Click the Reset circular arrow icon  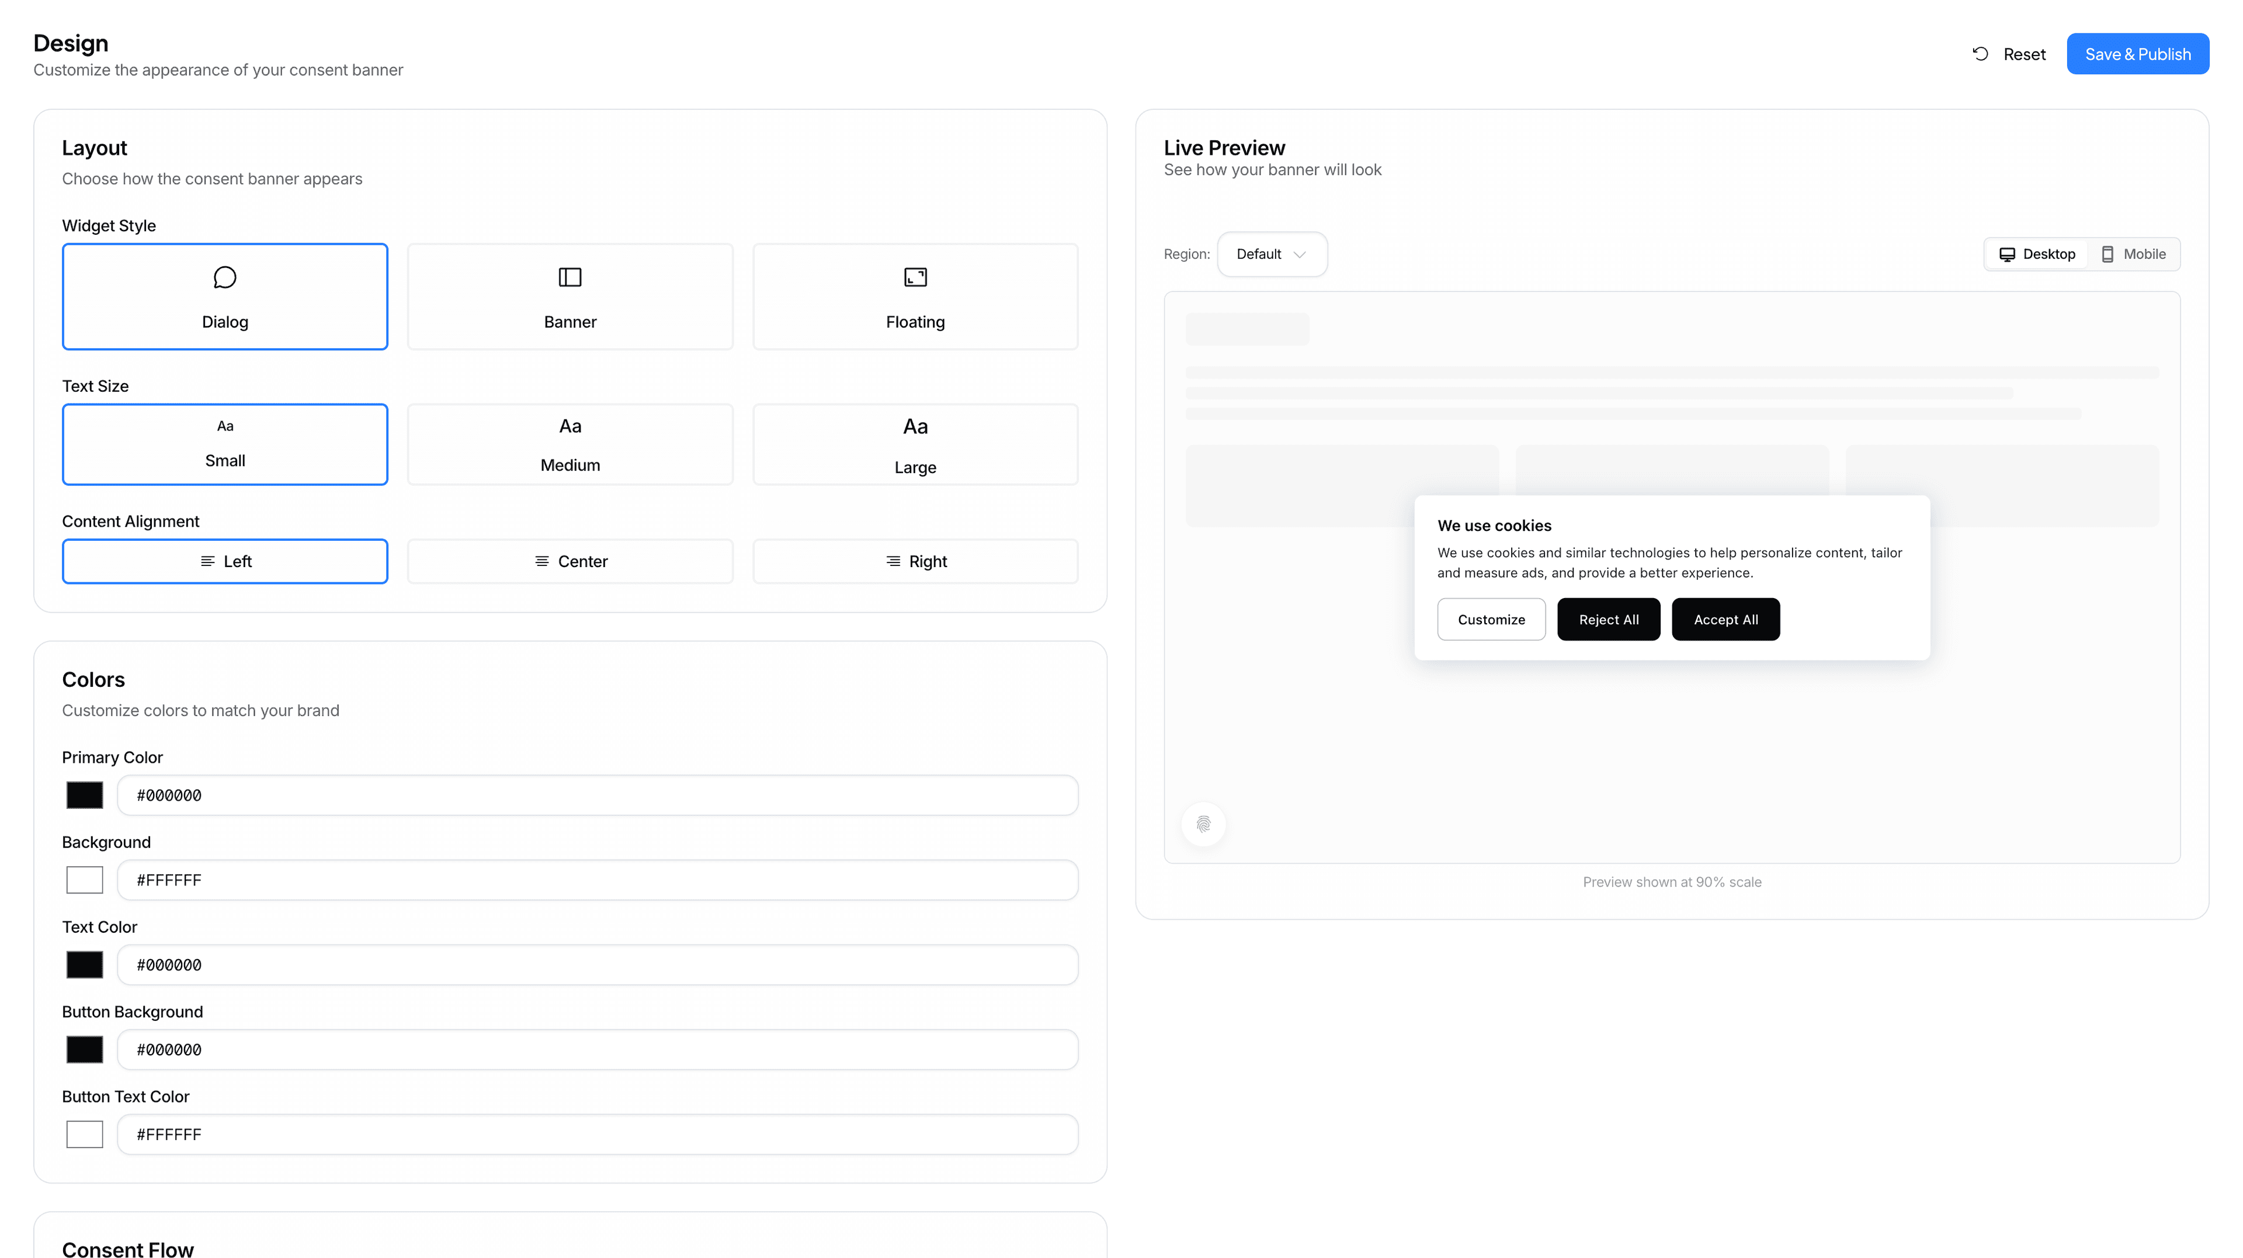pyautogui.click(x=1980, y=54)
